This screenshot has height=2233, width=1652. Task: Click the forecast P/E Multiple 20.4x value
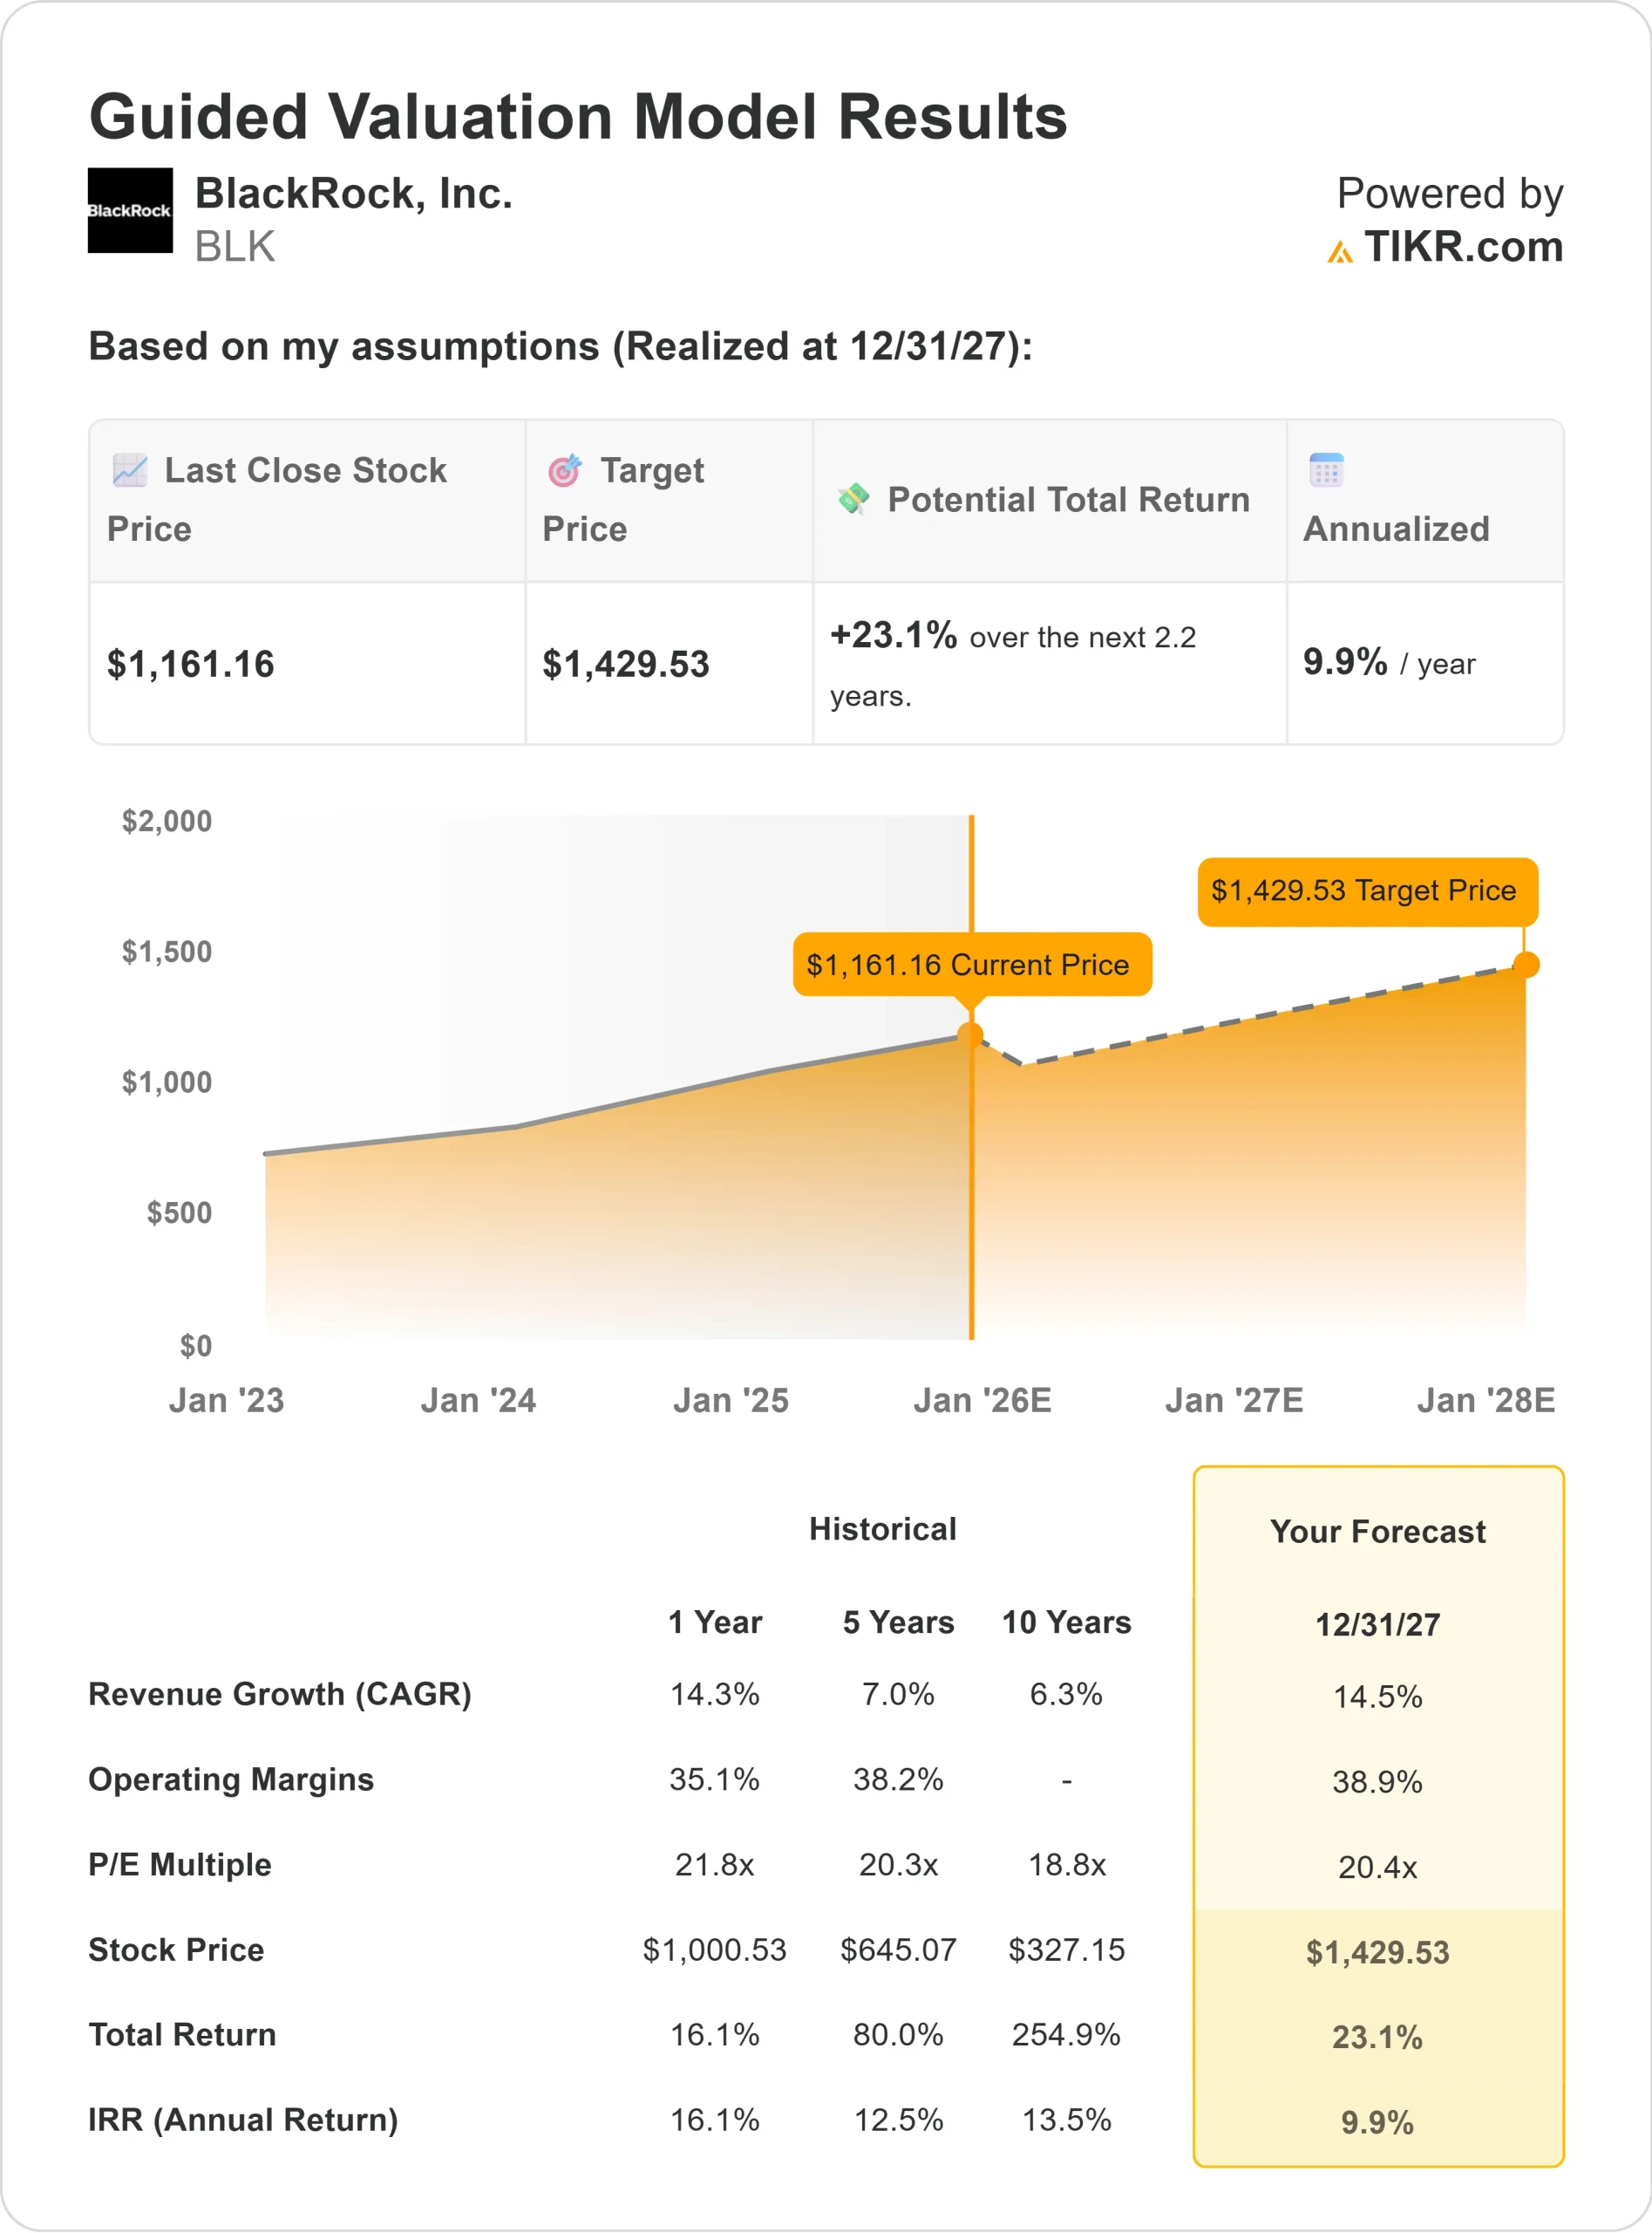tap(1377, 1867)
